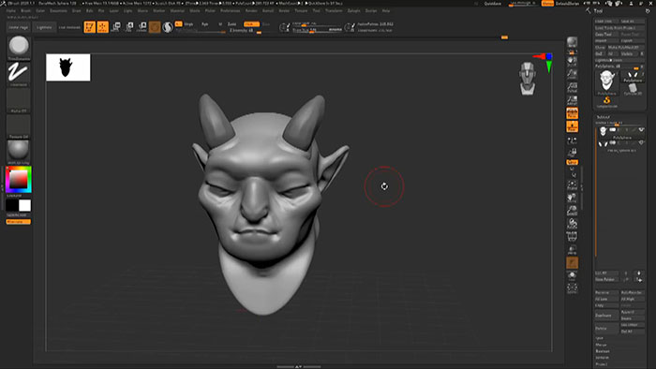
Task: Click the Sculptris Pro mode icon
Action: pyautogui.click(x=168, y=27)
